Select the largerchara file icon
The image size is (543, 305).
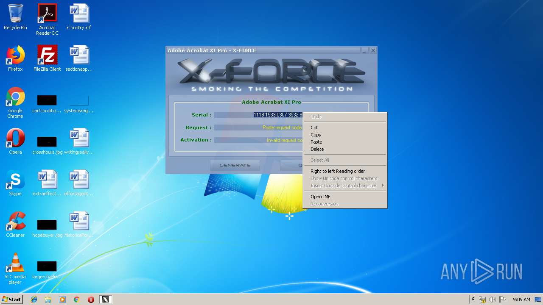point(47,269)
